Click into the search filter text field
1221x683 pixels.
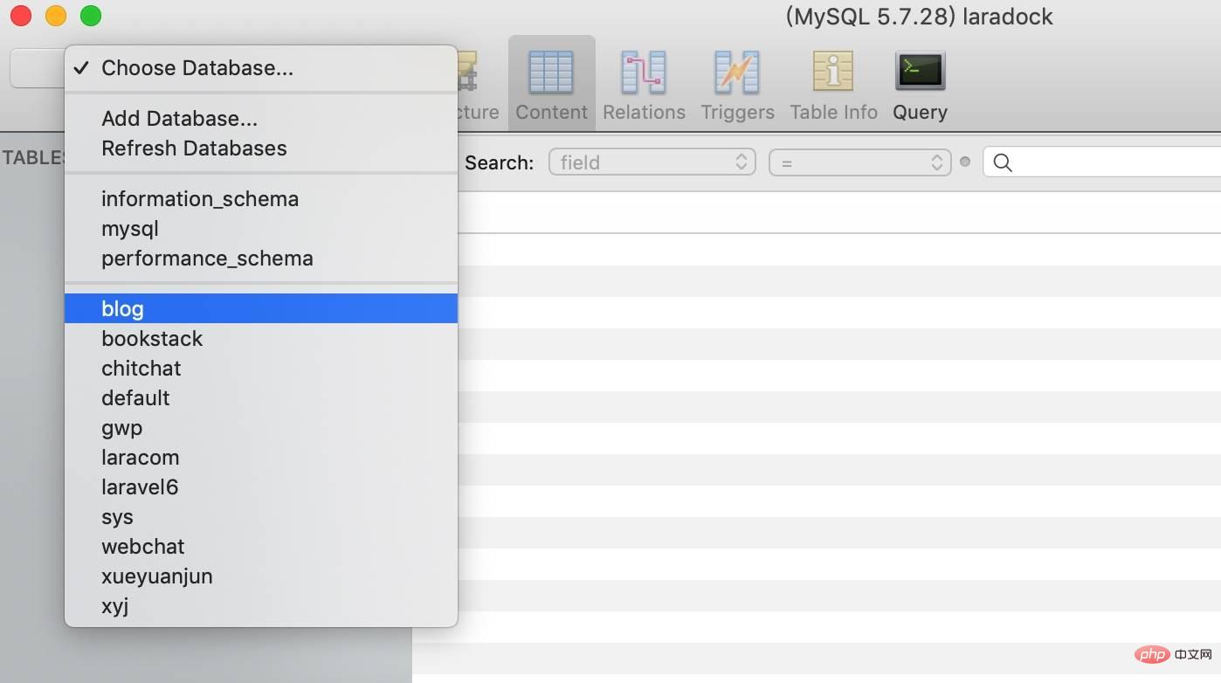point(1102,162)
